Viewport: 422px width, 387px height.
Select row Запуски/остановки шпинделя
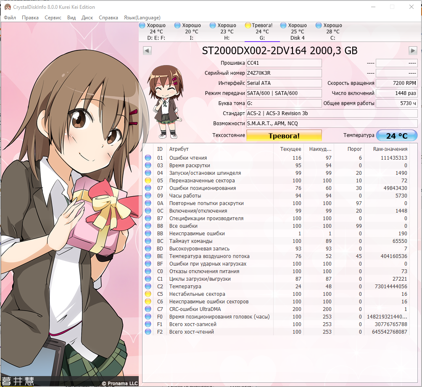tap(276, 173)
